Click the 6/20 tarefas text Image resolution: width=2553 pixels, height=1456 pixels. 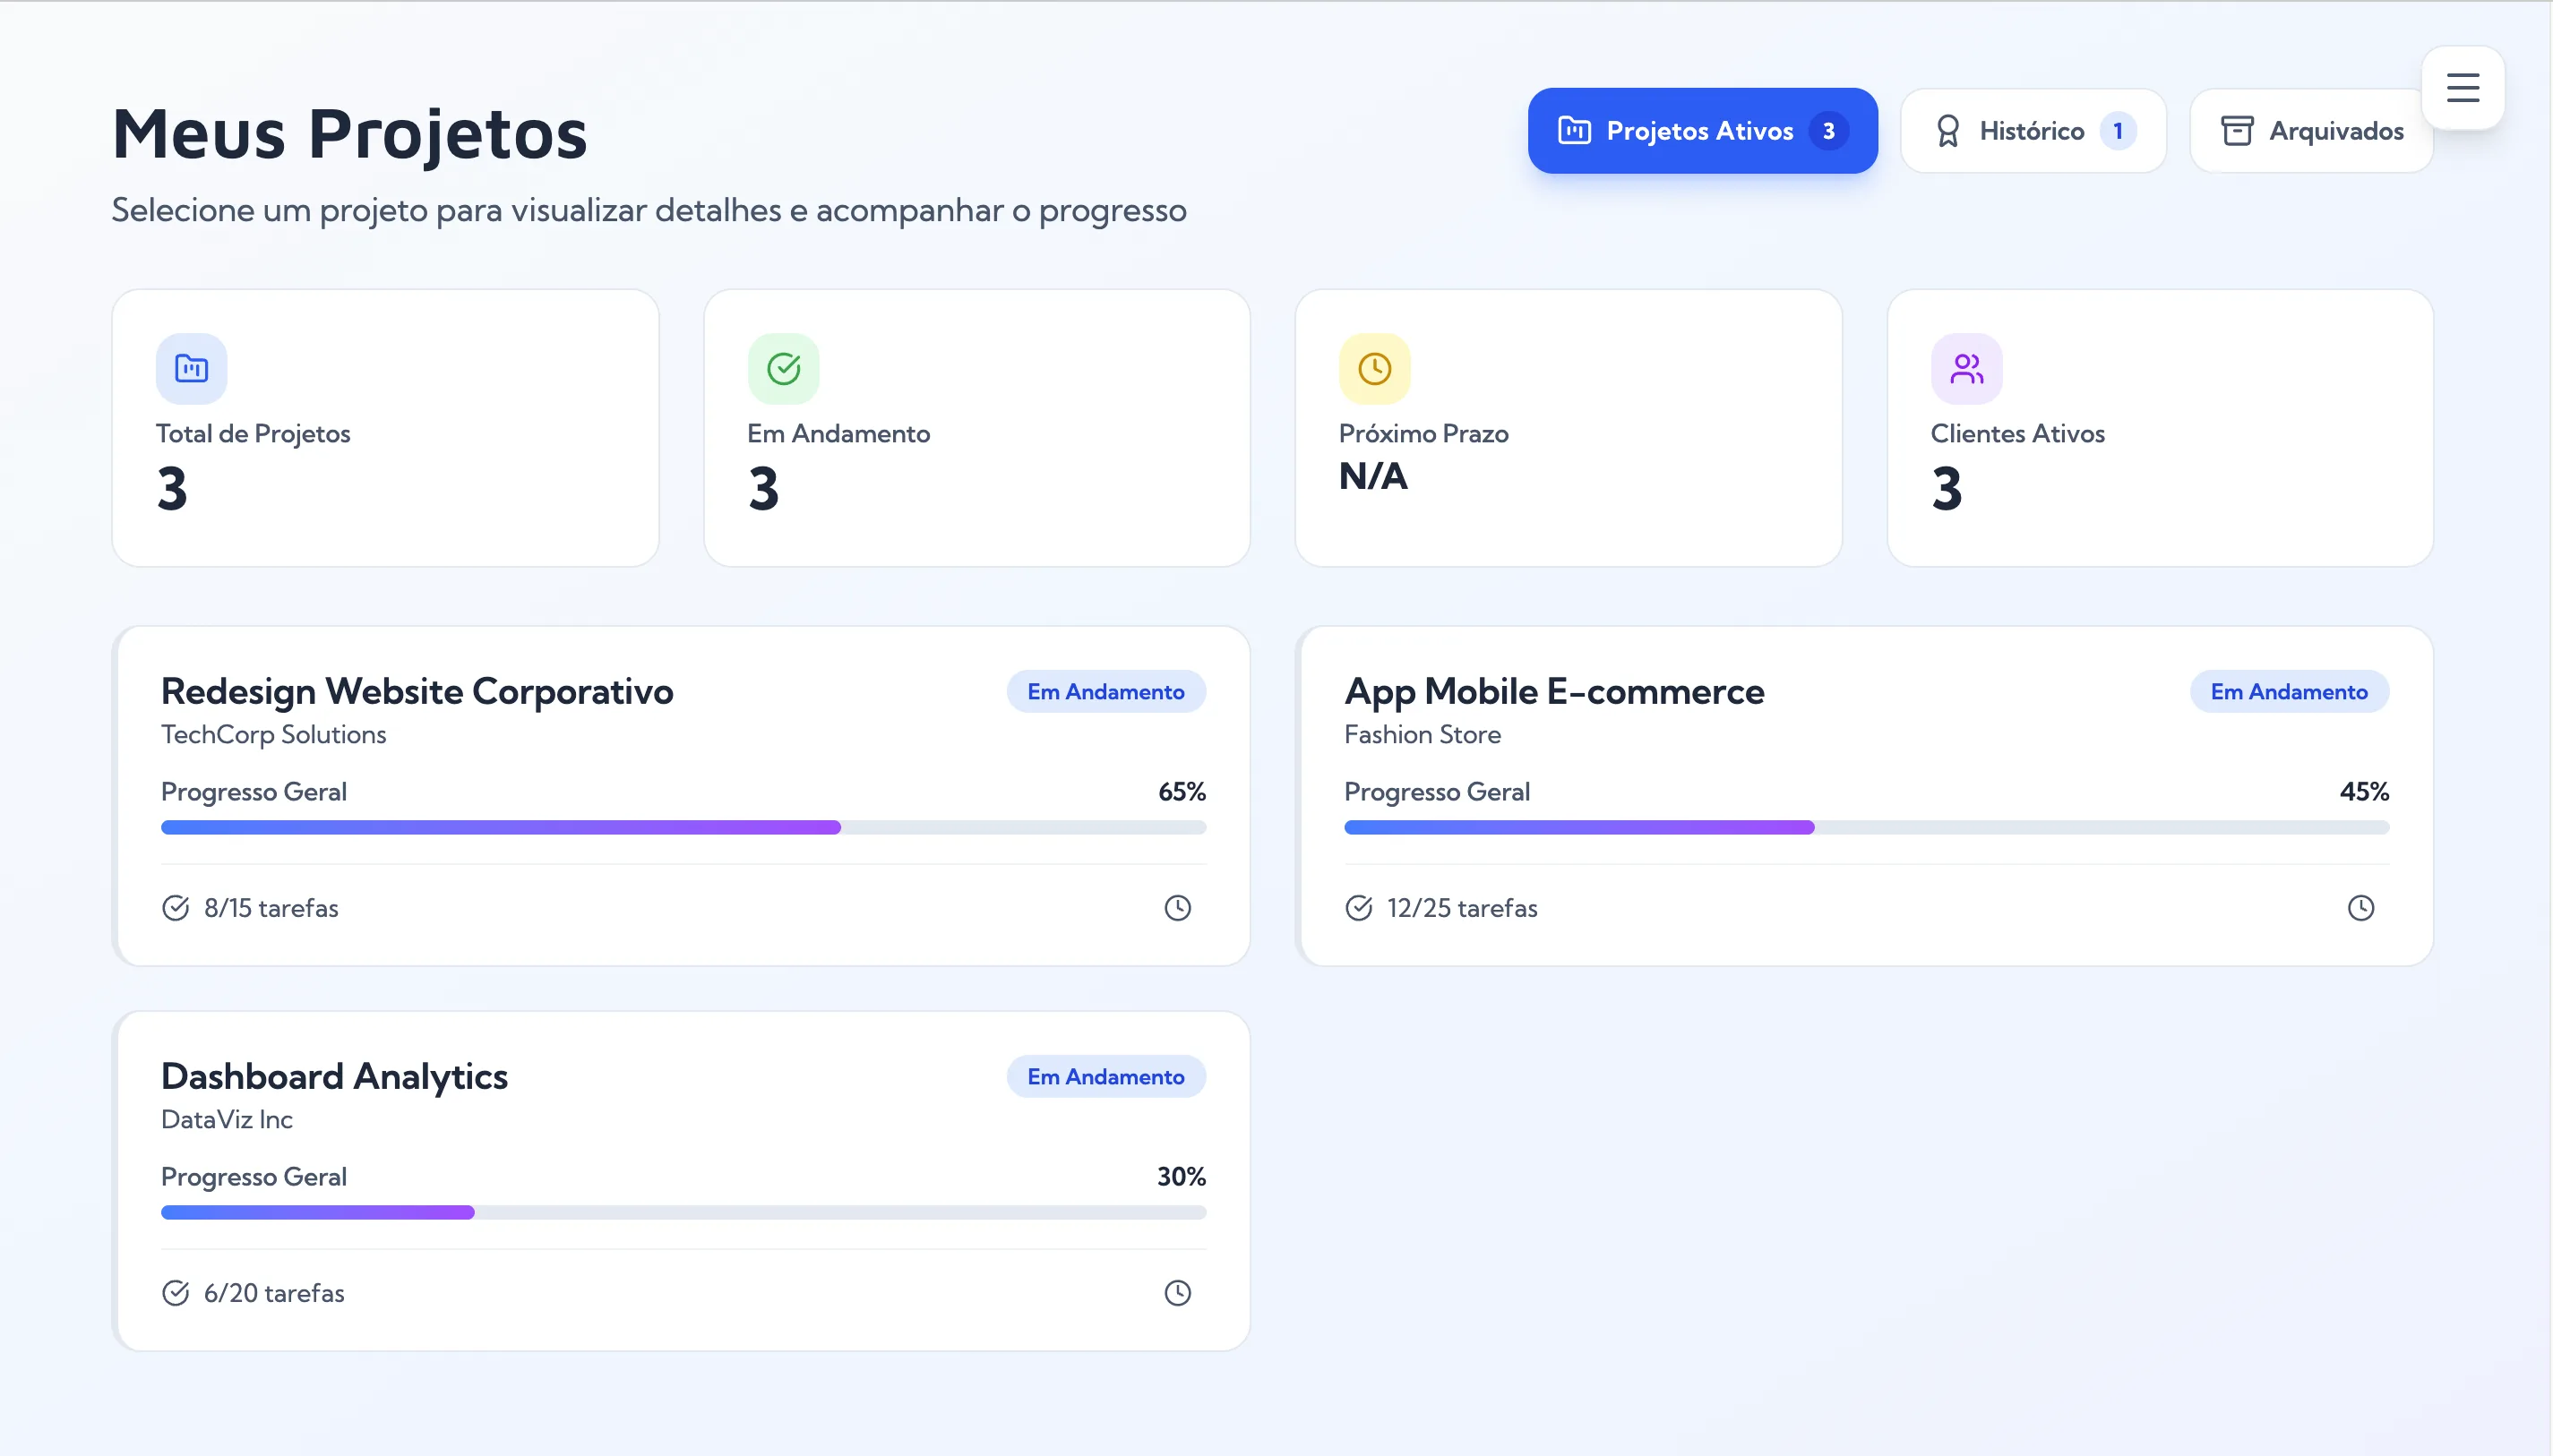point(274,1293)
